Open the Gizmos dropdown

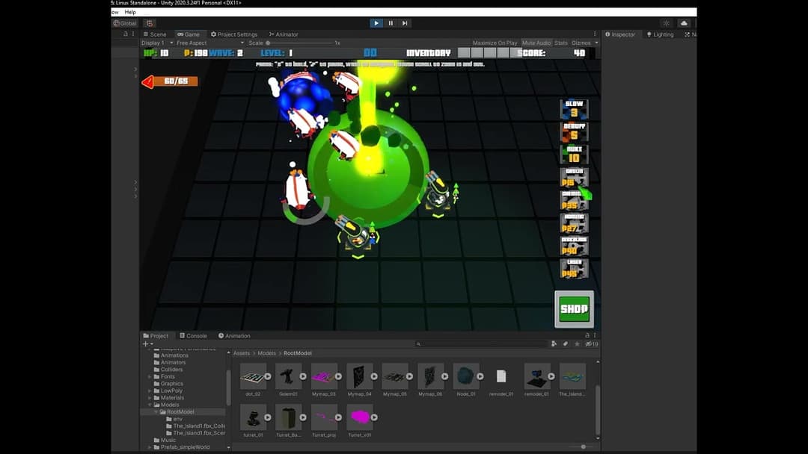point(581,43)
